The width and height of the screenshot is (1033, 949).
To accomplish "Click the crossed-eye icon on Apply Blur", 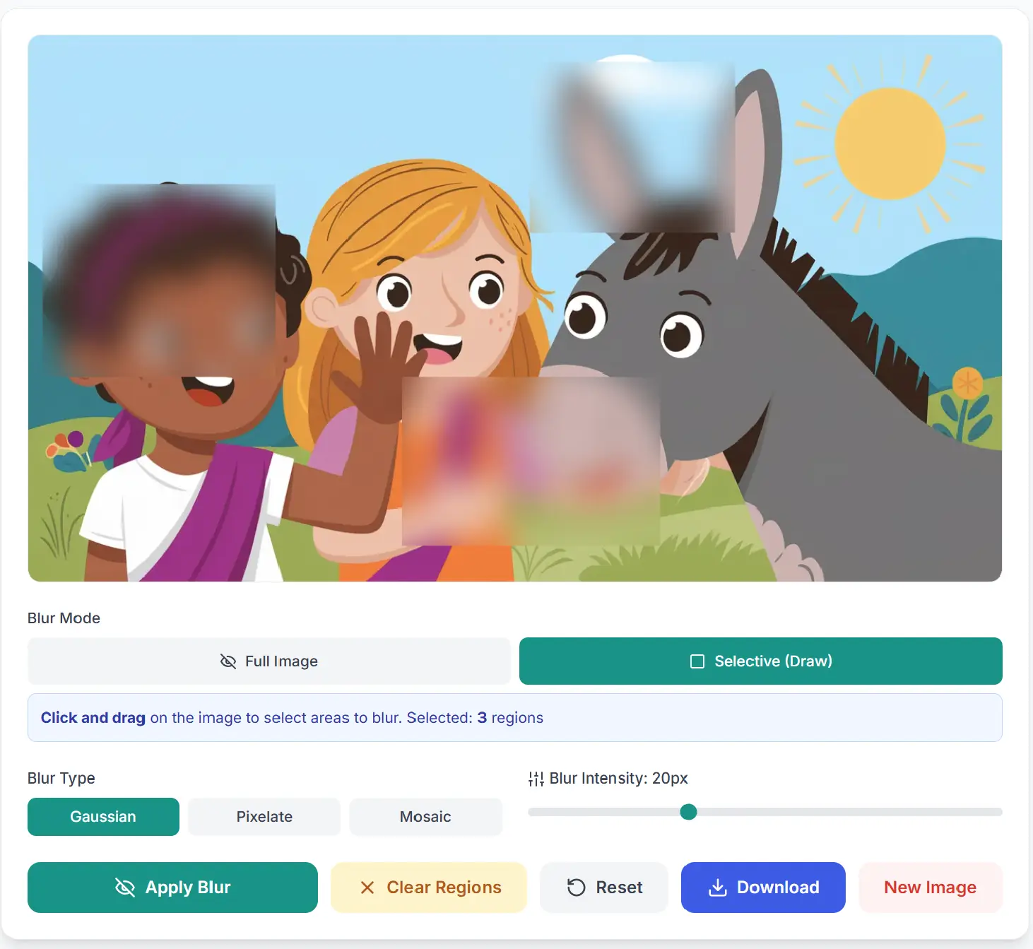I will tap(125, 888).
